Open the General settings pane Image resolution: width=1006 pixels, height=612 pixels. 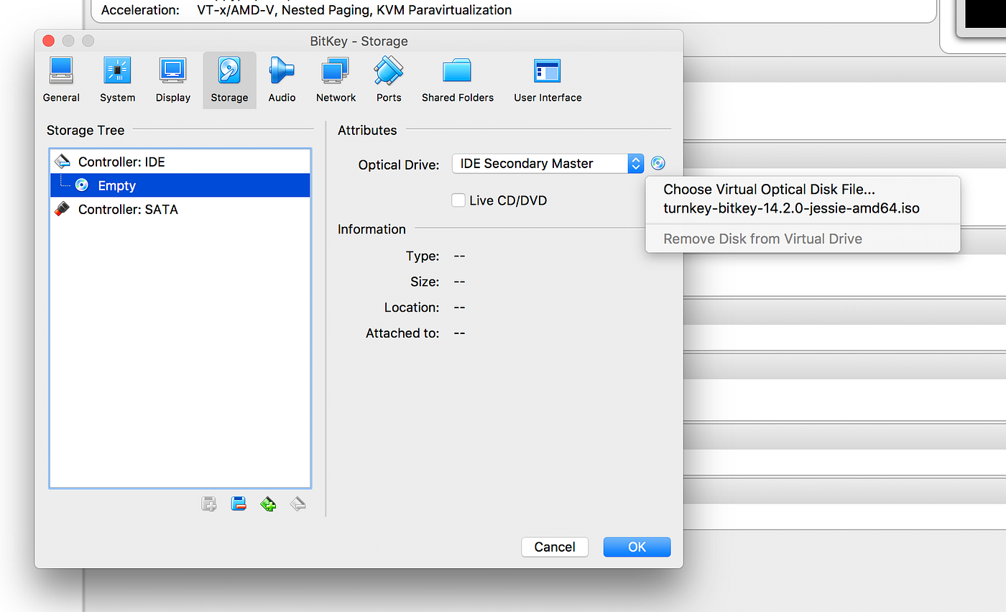click(x=61, y=80)
